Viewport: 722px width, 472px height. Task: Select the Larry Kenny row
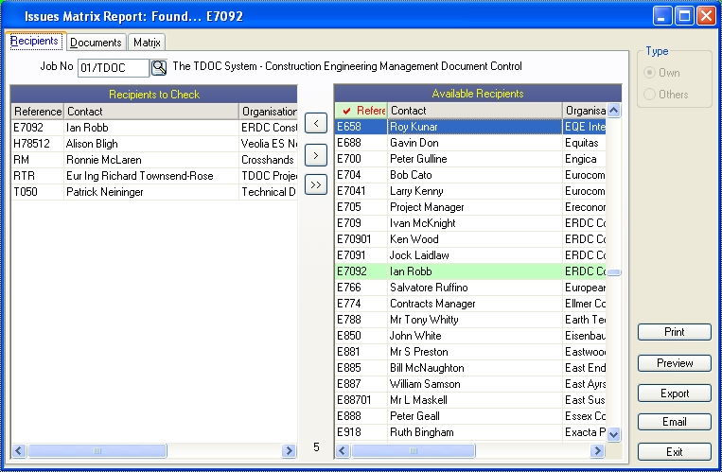[470, 191]
